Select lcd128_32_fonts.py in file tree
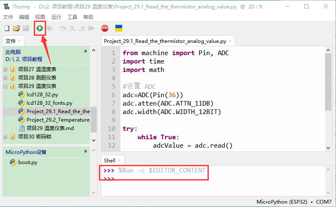Screen dimensions: 336x207 coord(49,103)
